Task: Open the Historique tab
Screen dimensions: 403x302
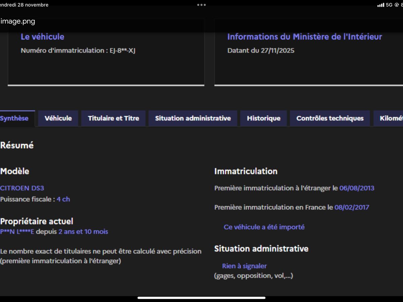Action: (263, 118)
